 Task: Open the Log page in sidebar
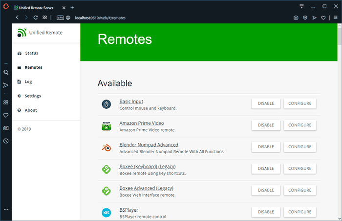point(28,81)
